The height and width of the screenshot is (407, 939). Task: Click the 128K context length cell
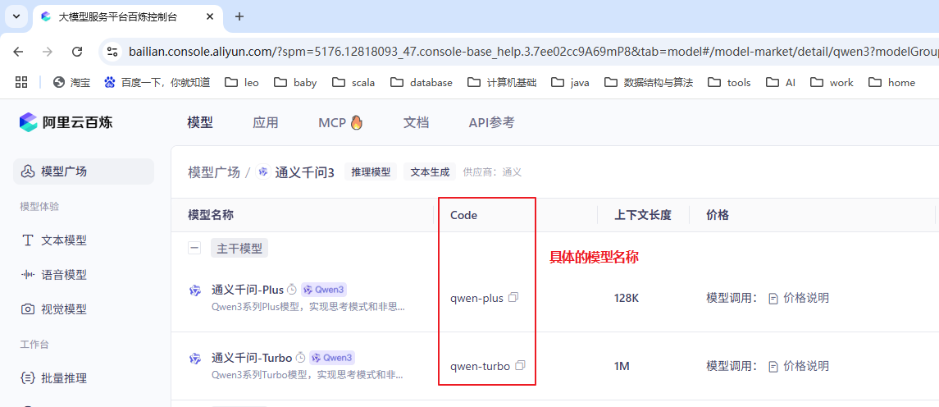[x=627, y=297]
